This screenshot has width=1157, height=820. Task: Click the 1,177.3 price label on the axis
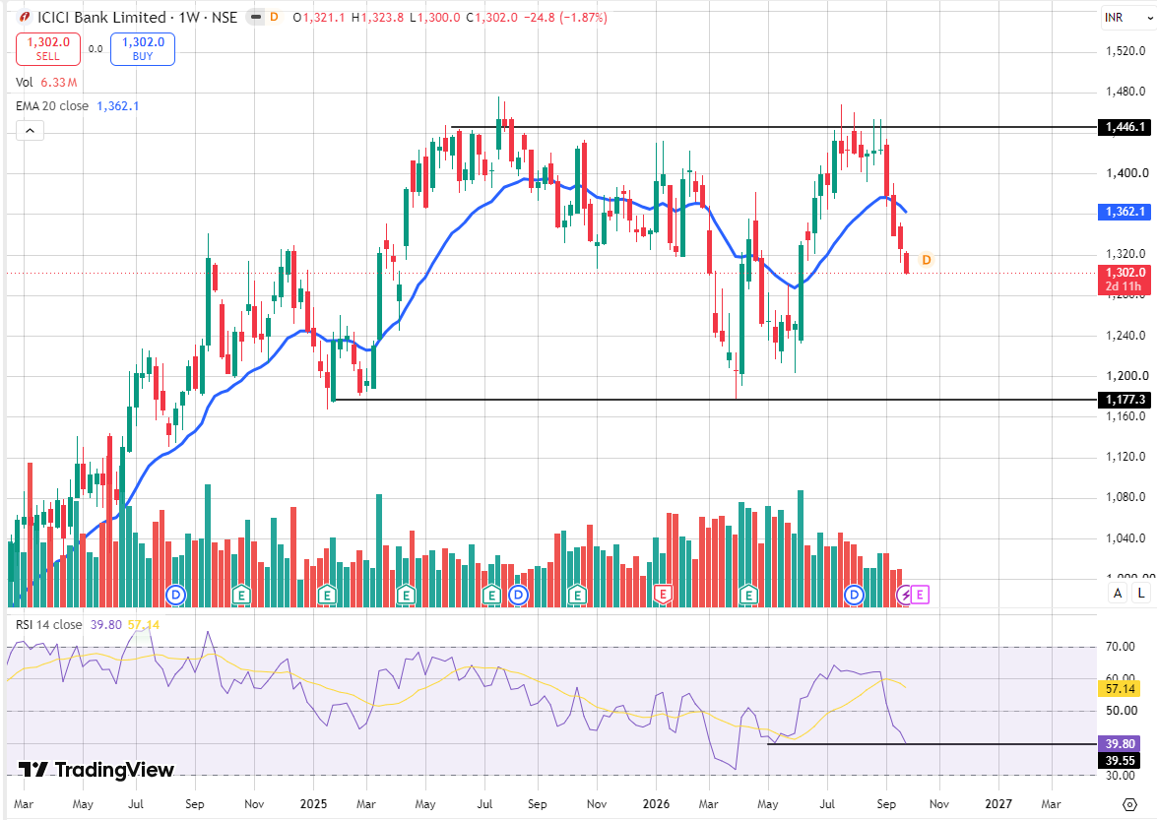1125,400
